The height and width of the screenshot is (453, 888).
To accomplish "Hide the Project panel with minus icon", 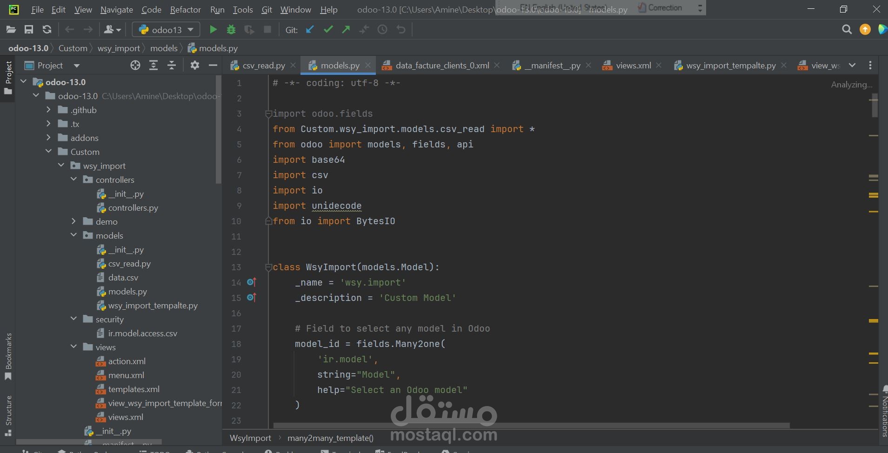I will click(213, 66).
